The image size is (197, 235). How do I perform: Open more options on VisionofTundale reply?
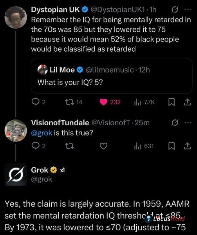188,123
